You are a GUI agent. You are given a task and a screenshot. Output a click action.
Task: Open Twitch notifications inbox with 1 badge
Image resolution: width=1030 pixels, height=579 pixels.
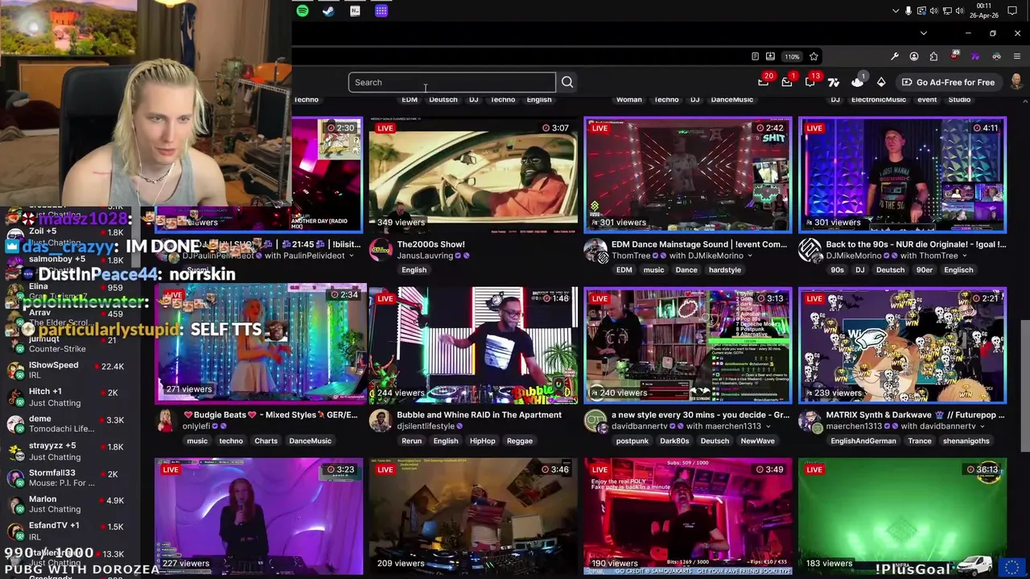[788, 80]
